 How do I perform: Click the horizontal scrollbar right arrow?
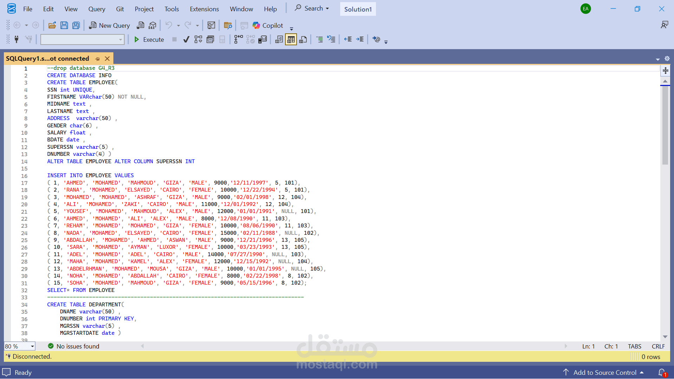566,346
